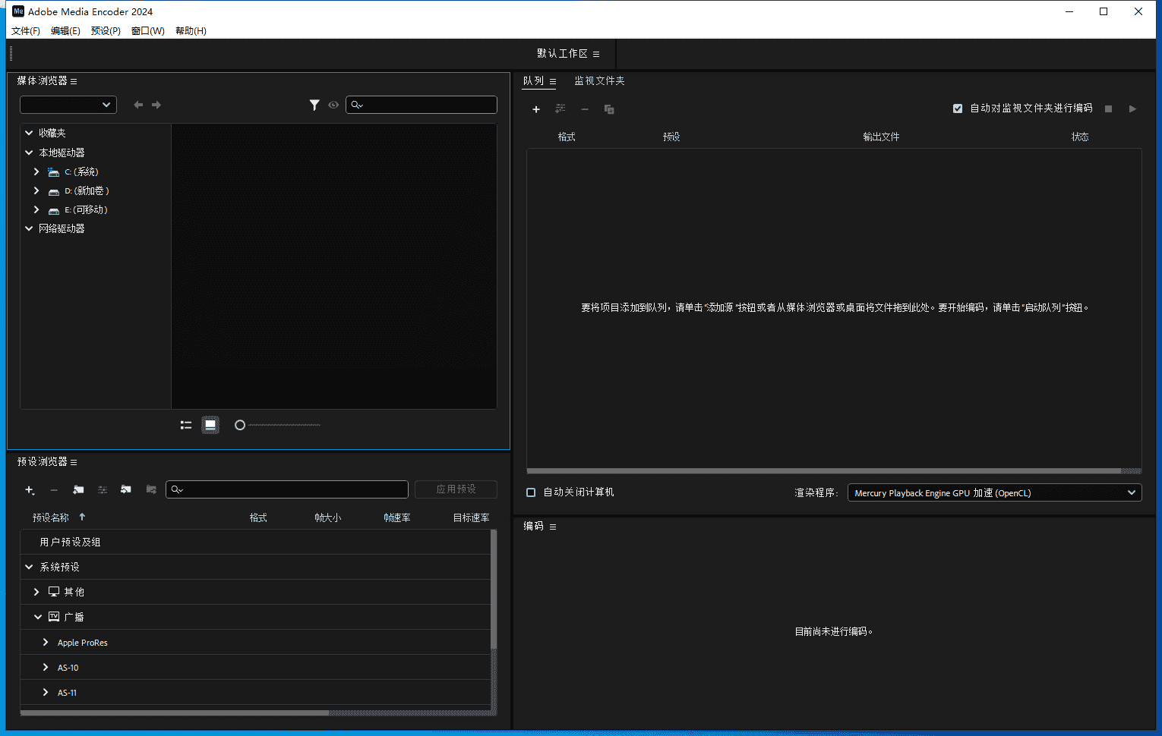Switch Media Browser to thumbnail view
Screen dimensions: 1162x736
(210, 425)
